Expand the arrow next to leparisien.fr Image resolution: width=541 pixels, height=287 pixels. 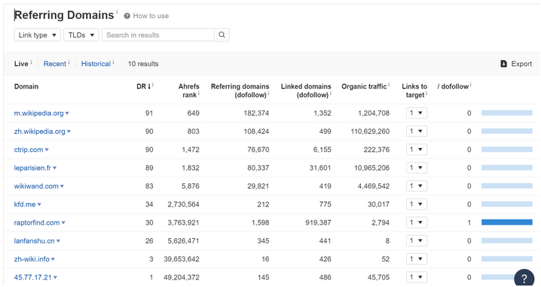[x=54, y=168]
